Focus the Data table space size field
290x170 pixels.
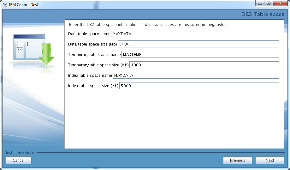point(198,44)
